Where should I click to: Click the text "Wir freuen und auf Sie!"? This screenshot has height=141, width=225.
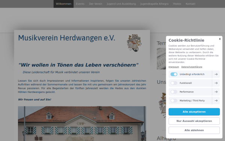[34, 100]
